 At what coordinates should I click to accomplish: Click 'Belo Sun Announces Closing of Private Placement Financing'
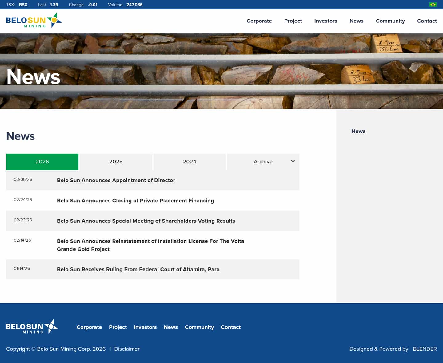point(135,201)
